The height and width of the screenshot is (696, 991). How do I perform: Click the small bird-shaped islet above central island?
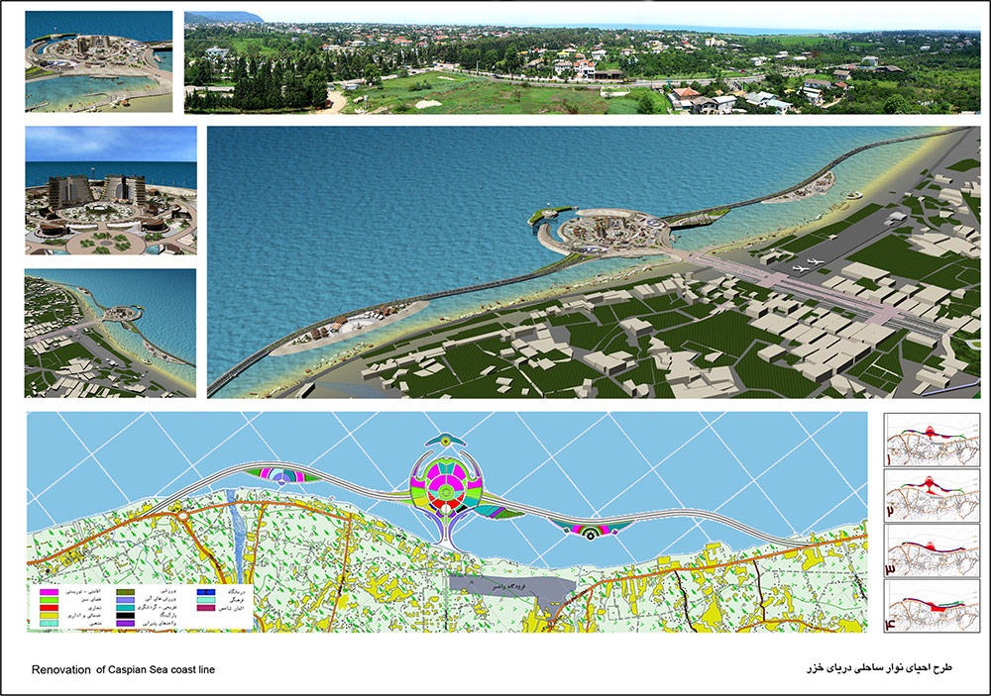click(446, 440)
